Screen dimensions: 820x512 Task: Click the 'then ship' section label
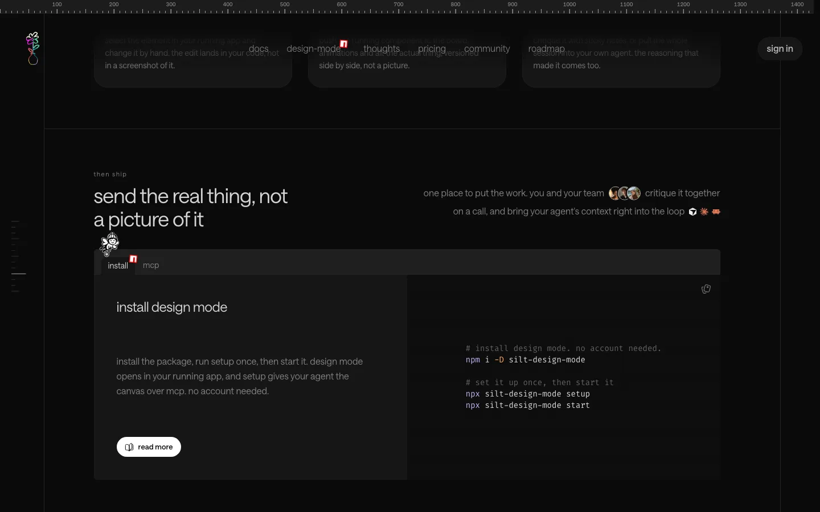[x=110, y=174]
